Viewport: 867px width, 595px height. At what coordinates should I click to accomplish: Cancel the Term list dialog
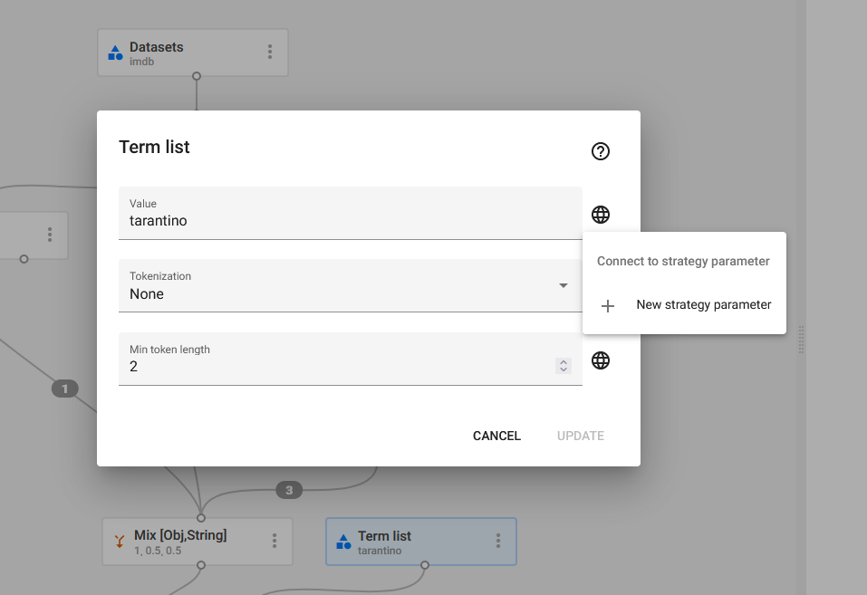pos(496,436)
